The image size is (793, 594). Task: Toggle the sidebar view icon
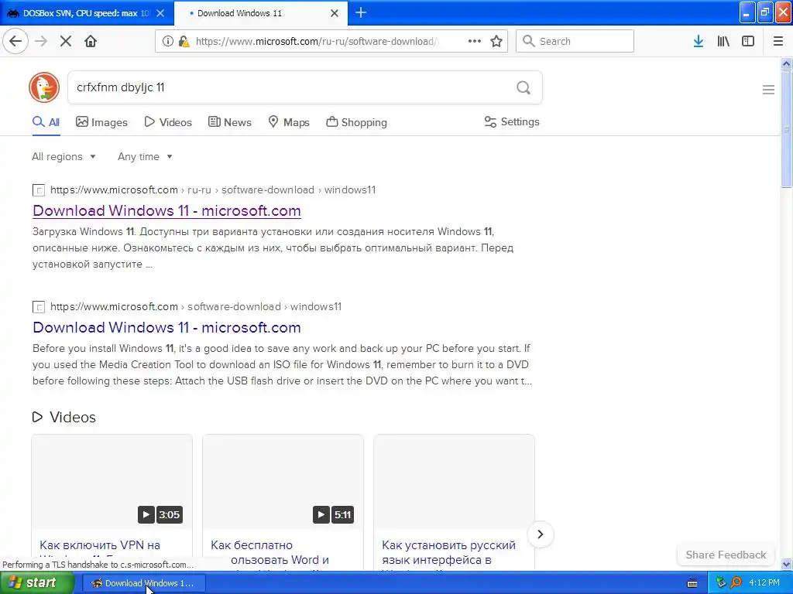point(748,41)
